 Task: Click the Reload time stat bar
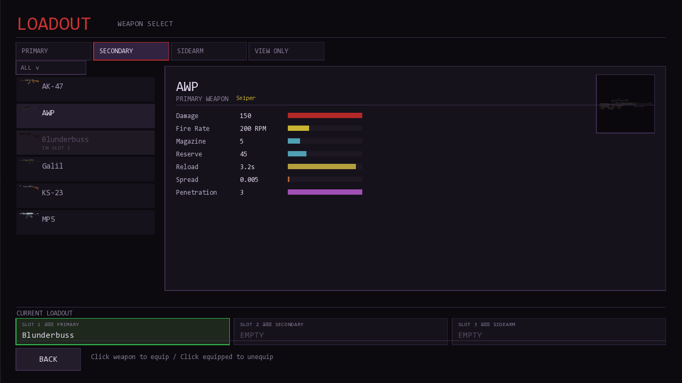325,166
